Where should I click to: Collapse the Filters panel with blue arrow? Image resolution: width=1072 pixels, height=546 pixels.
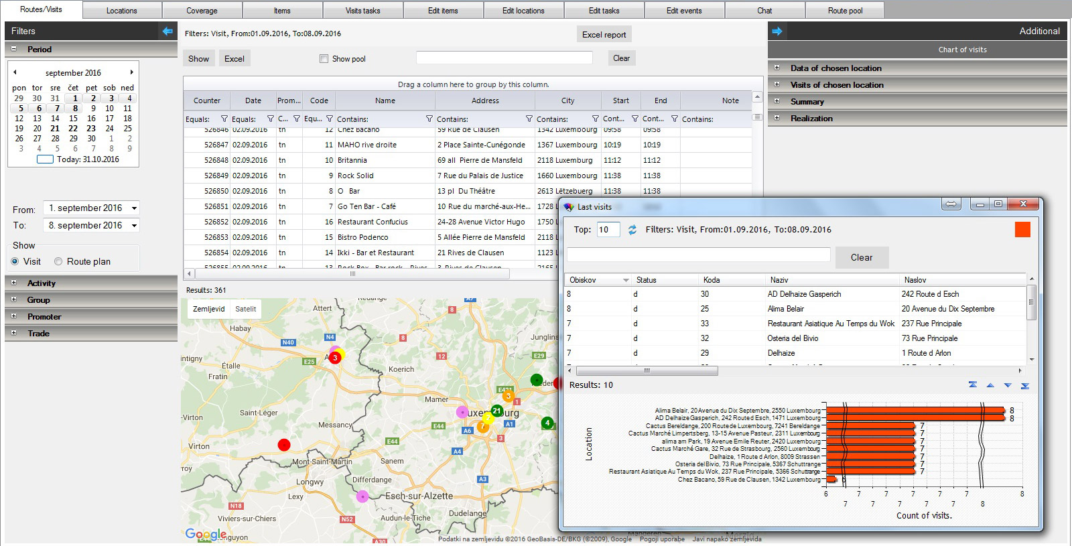(167, 31)
